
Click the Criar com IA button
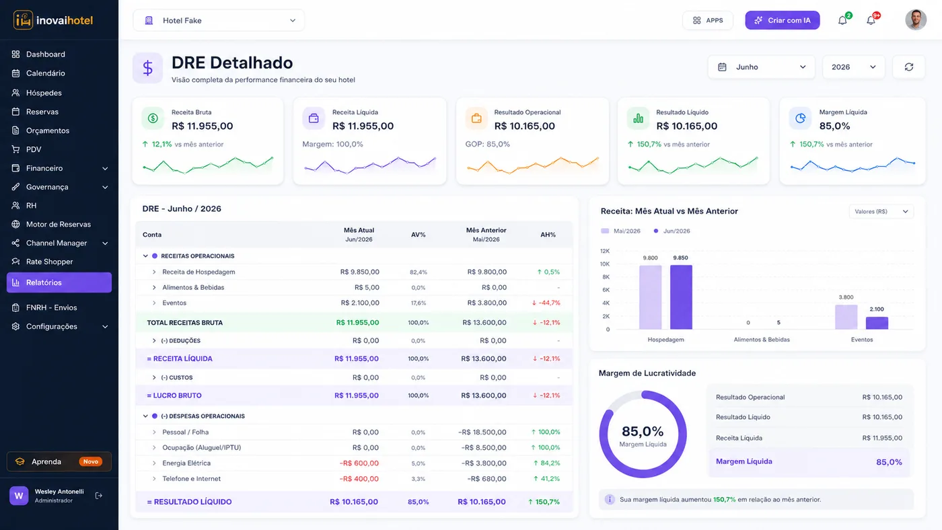point(783,20)
